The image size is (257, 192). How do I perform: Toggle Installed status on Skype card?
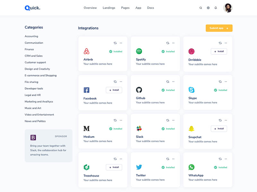point(221,90)
